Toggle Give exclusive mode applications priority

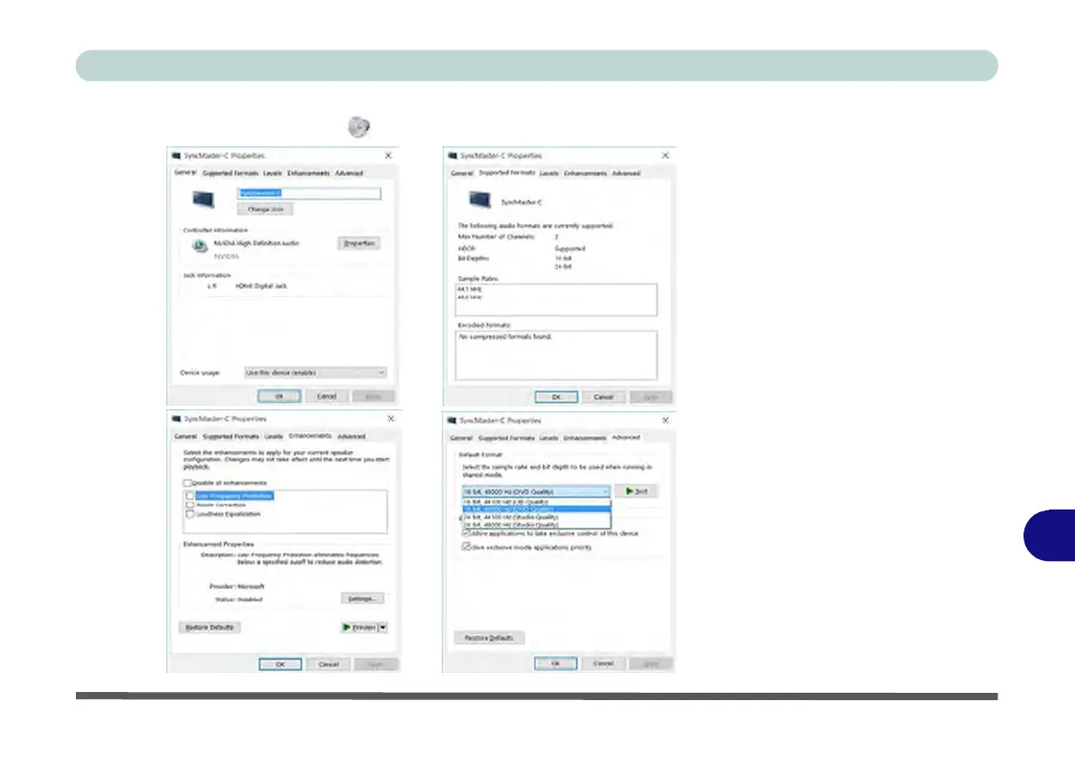(466, 547)
